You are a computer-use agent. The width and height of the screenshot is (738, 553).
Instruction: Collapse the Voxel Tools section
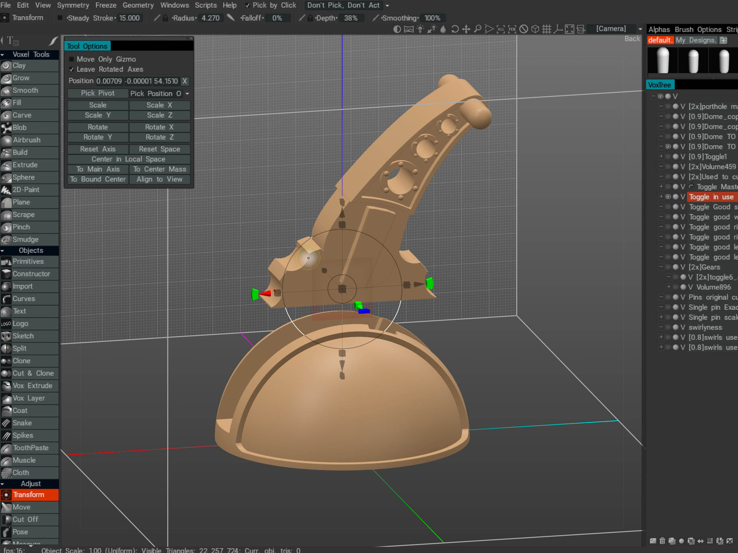pyautogui.click(x=3, y=55)
